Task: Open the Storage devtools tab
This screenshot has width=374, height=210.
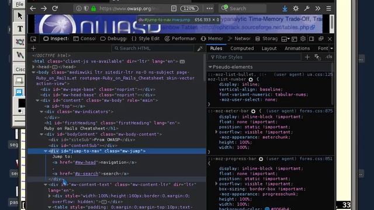Action: (x=266, y=38)
